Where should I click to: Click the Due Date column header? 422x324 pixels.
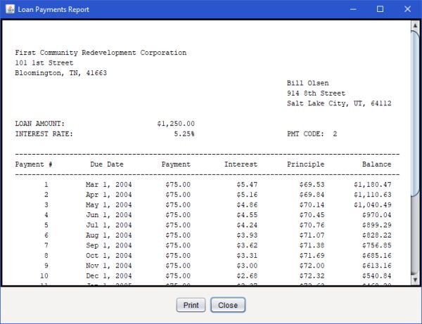[x=107, y=164]
